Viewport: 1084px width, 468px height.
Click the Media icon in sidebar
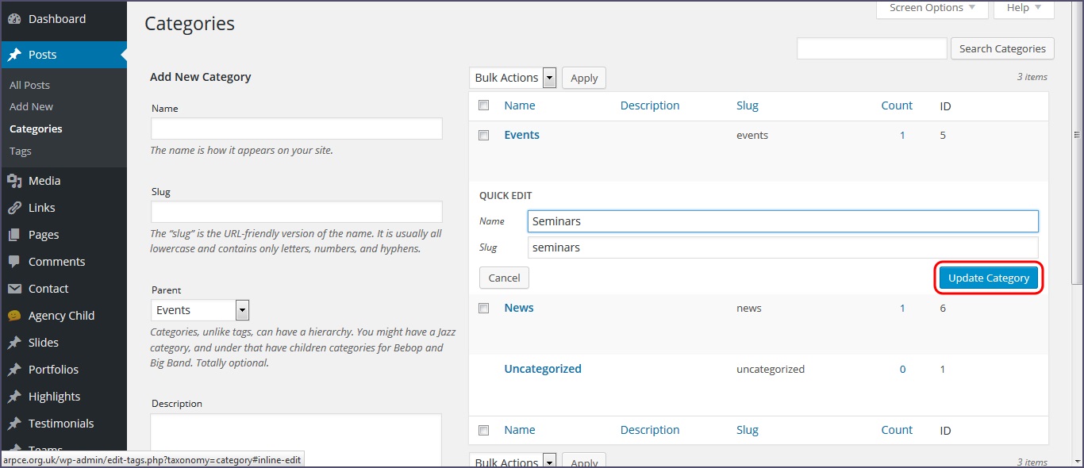[x=14, y=181]
